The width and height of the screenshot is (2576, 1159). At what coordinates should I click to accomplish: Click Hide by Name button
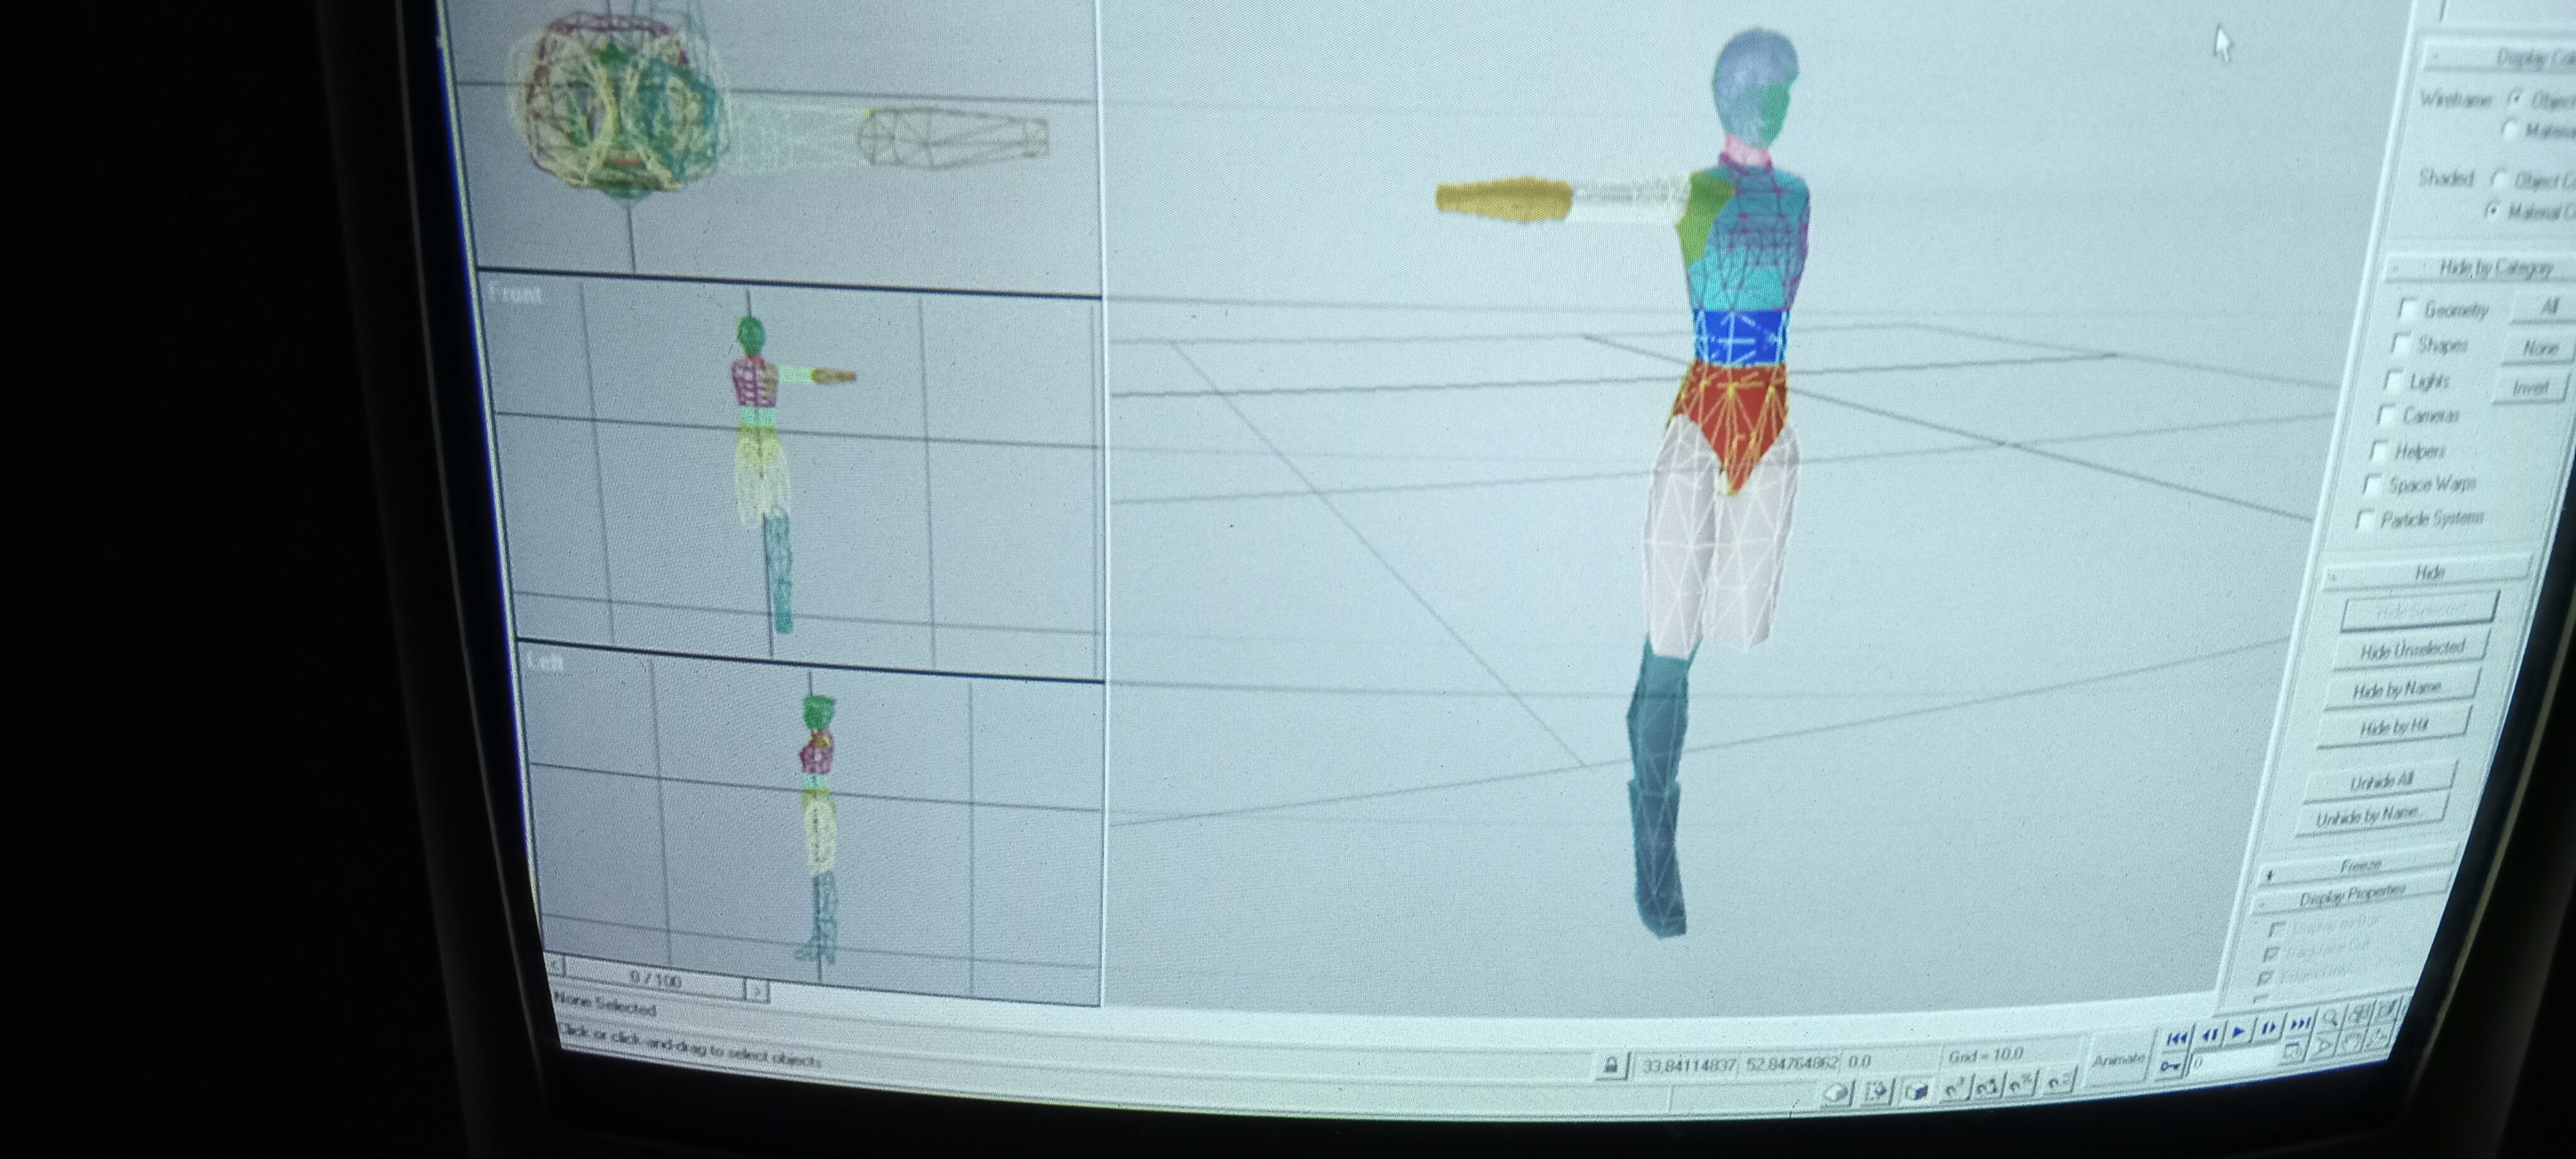(2400, 689)
